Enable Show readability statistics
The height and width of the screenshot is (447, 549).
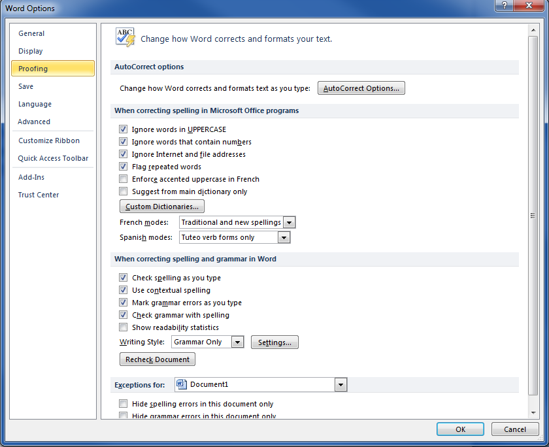point(123,327)
